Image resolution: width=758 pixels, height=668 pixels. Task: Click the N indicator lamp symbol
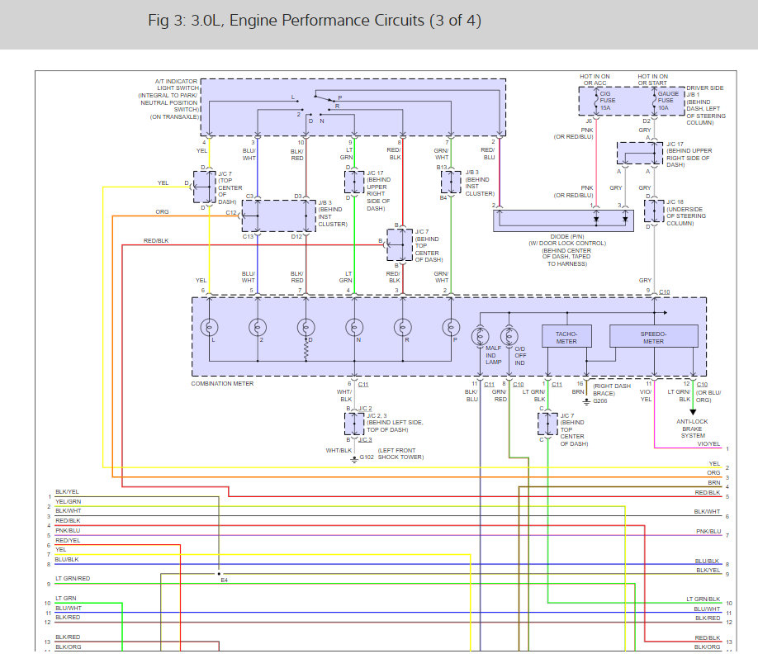pyautogui.click(x=354, y=328)
